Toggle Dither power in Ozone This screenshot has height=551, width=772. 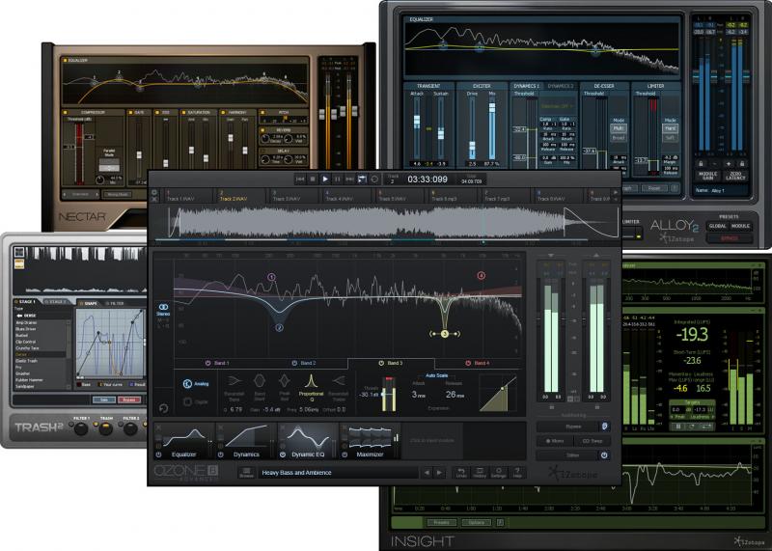coord(604,455)
